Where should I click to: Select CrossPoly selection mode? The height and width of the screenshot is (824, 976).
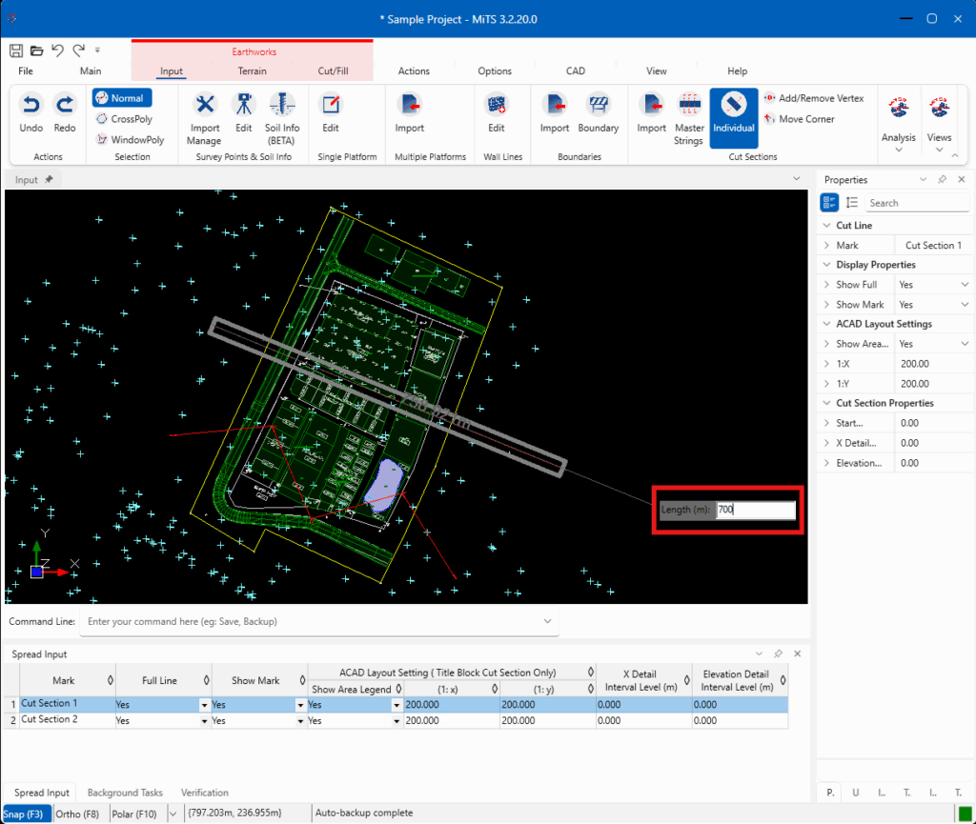124,119
